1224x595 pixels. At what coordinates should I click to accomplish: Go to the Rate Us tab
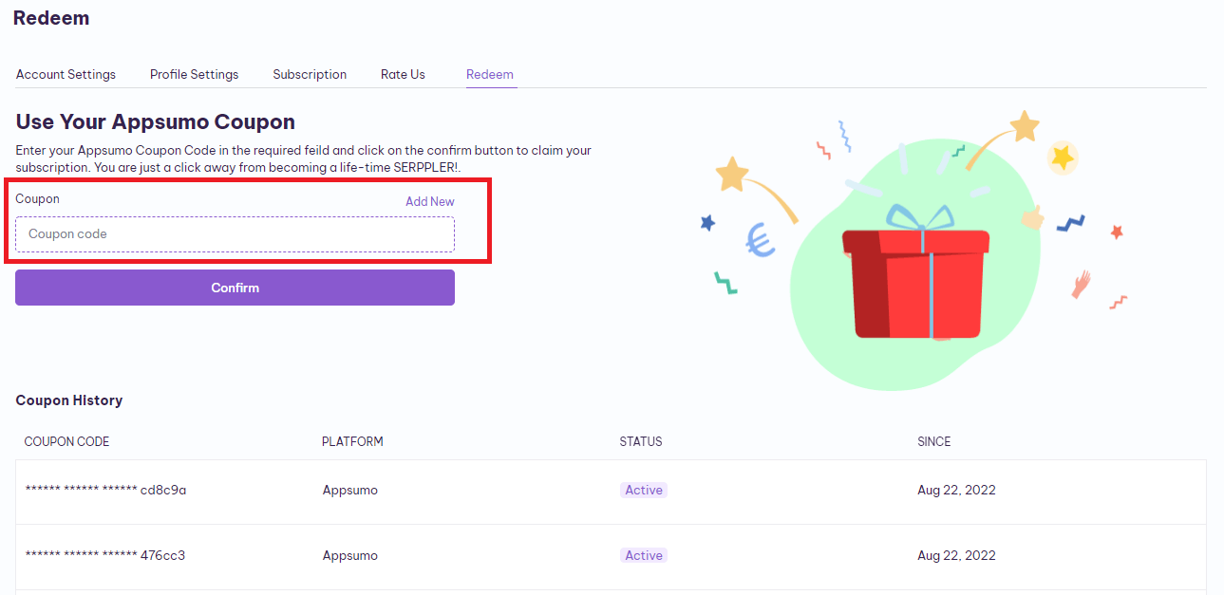(403, 74)
